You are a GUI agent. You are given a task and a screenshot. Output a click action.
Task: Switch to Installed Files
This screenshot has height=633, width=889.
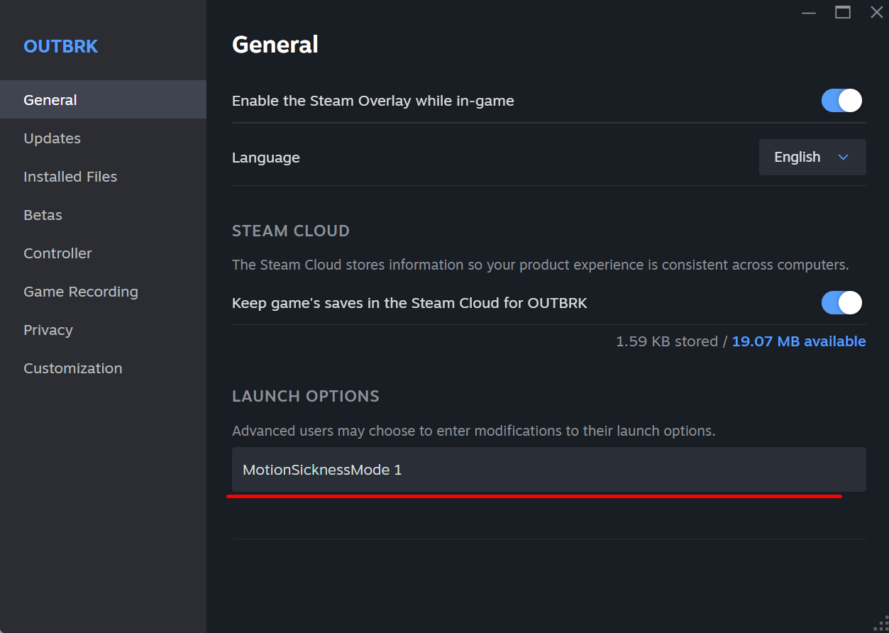[x=70, y=176]
